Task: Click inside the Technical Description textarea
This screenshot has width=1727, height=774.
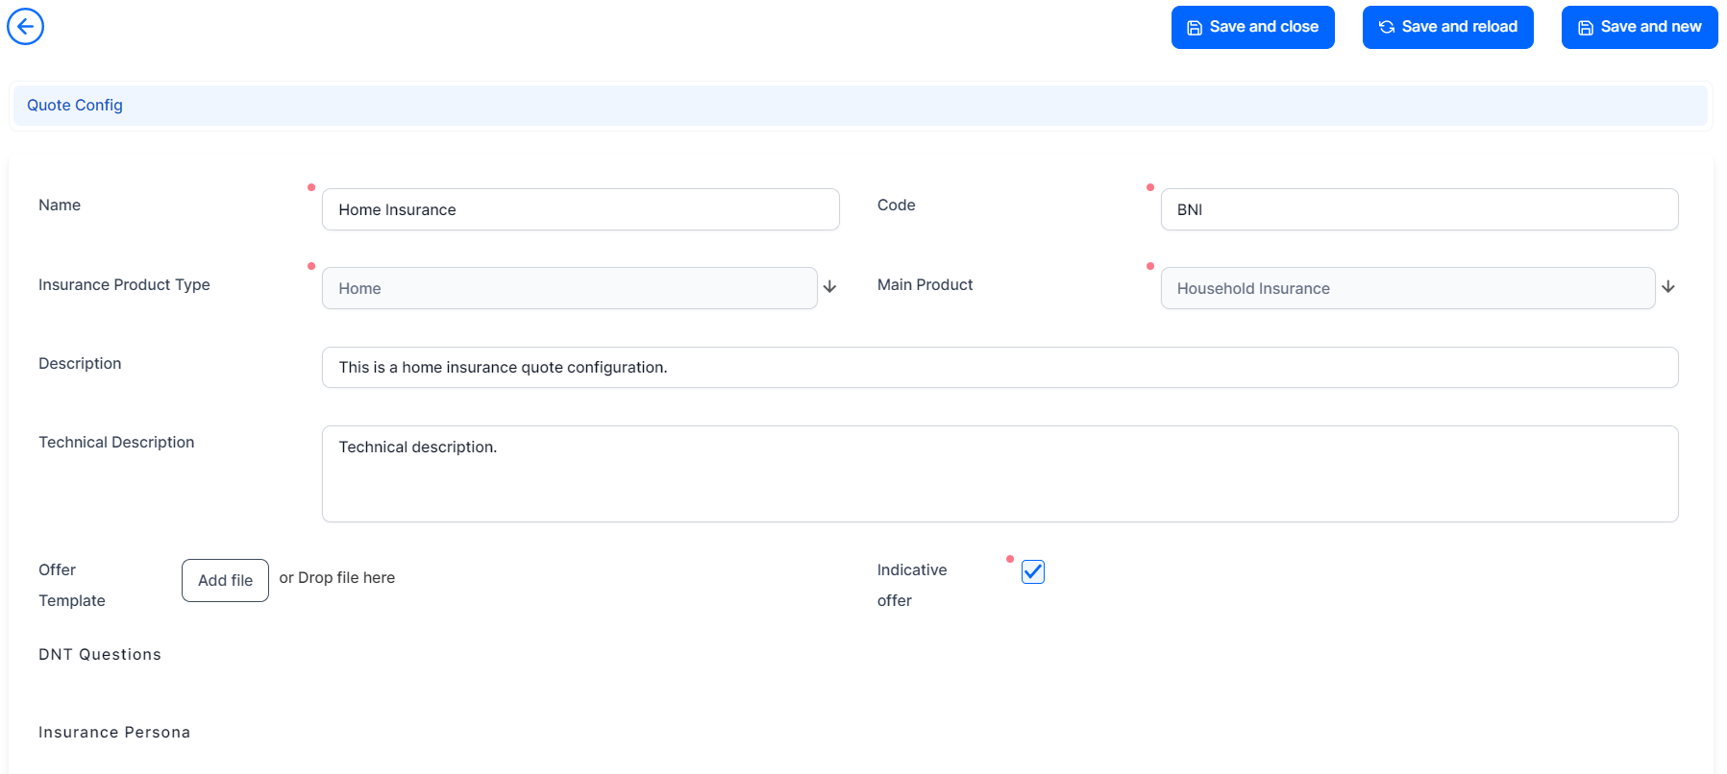Action: pyautogui.click(x=999, y=474)
